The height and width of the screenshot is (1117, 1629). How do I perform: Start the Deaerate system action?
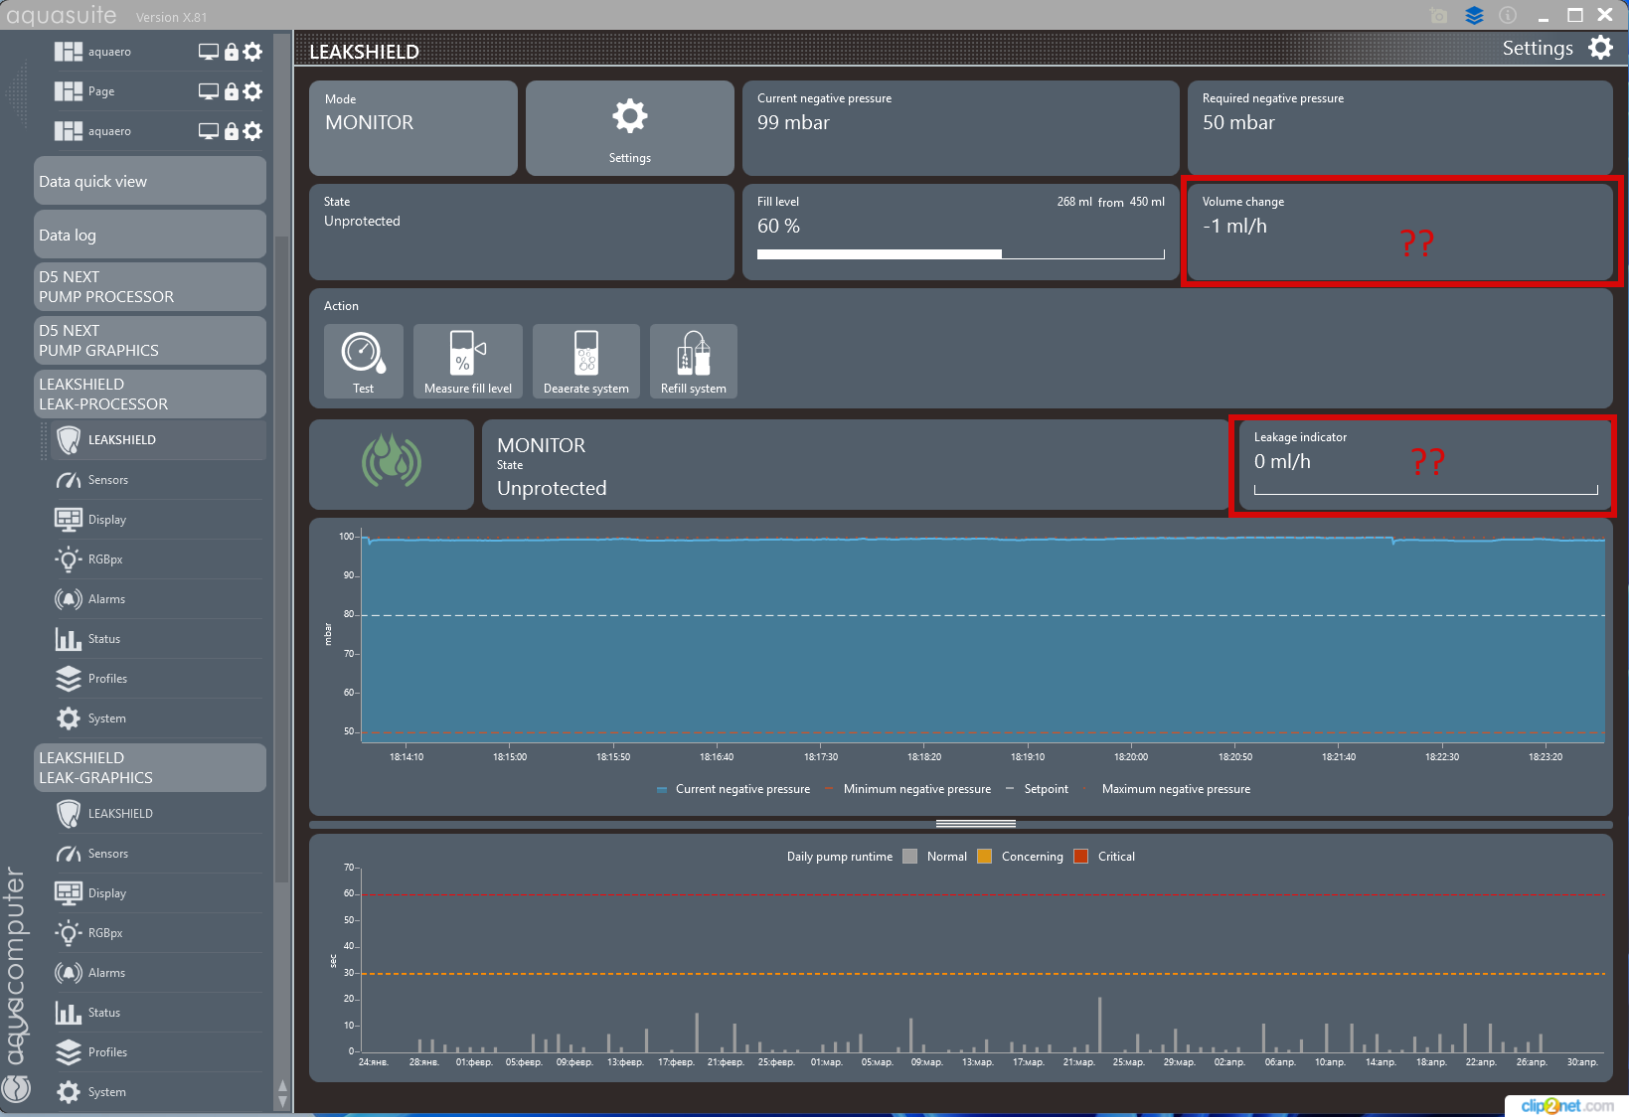pos(585,361)
